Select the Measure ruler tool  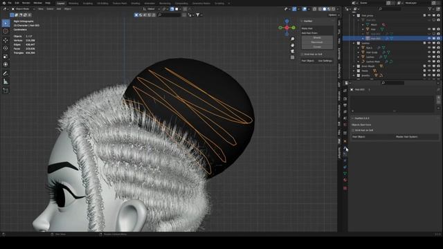click(x=6, y=82)
